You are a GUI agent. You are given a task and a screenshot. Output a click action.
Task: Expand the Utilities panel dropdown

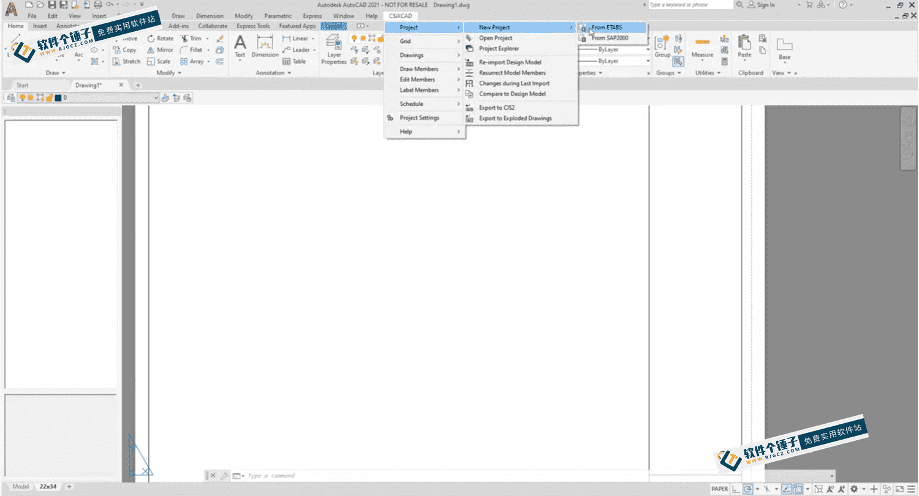[x=708, y=73]
